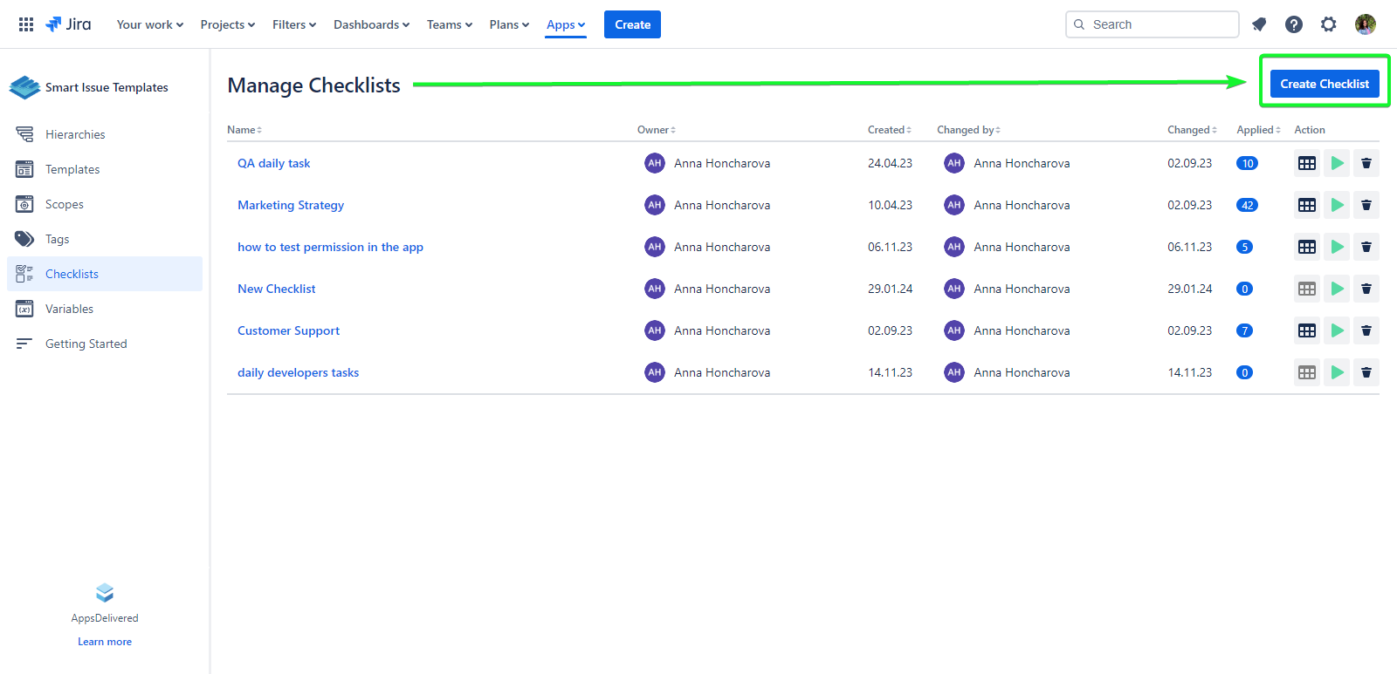Sort the list by Created date

point(889,130)
